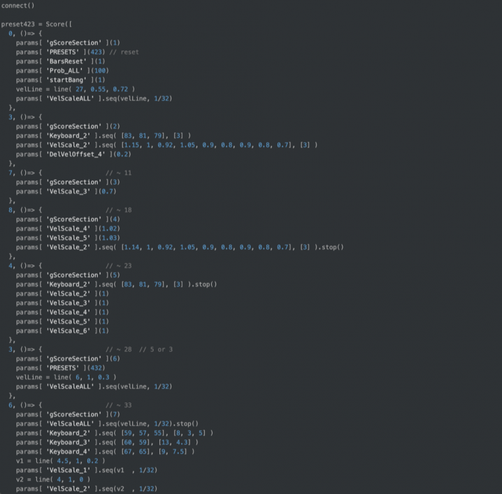The image size is (502, 494).
Task: Click the 'startBang' parameter string
Action: point(65,80)
